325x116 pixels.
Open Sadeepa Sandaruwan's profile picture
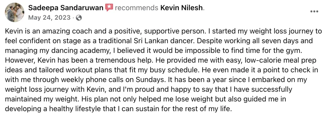click(15, 13)
